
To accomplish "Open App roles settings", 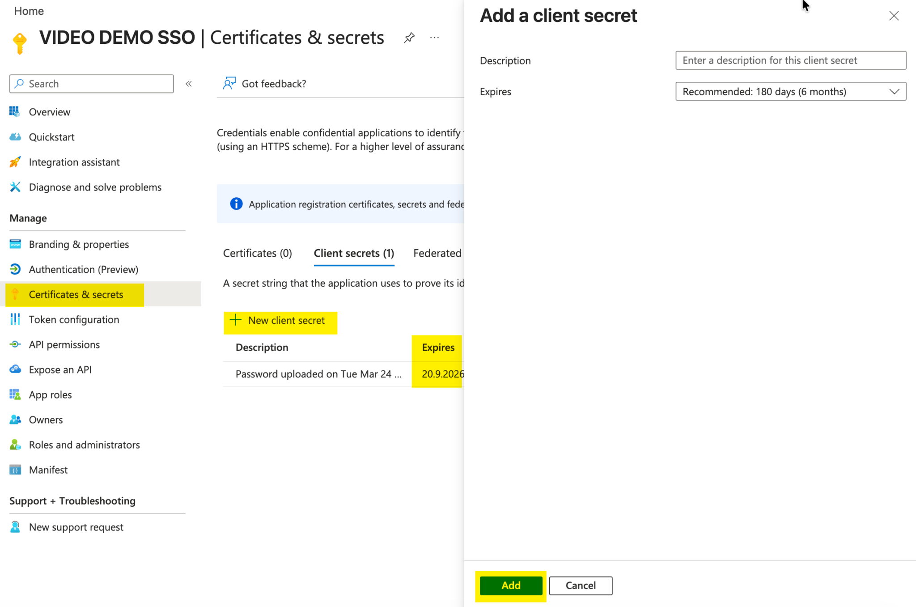I will click(50, 395).
